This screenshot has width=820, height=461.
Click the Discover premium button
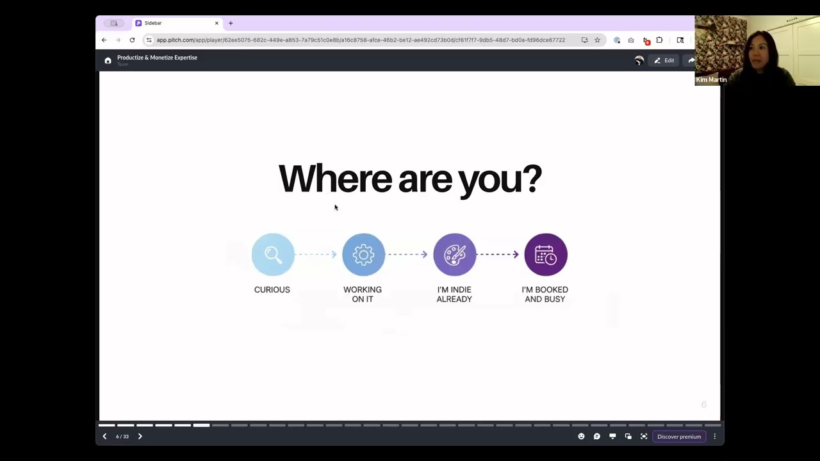click(x=679, y=437)
